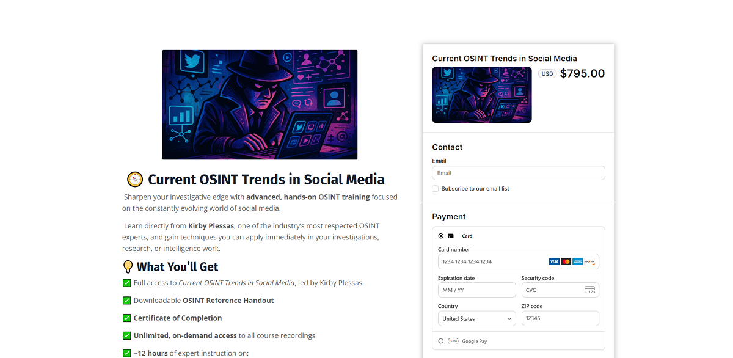Screen dimensions: 733x358
Task: Click the CVC card icon in the security code field
Action: (x=590, y=290)
